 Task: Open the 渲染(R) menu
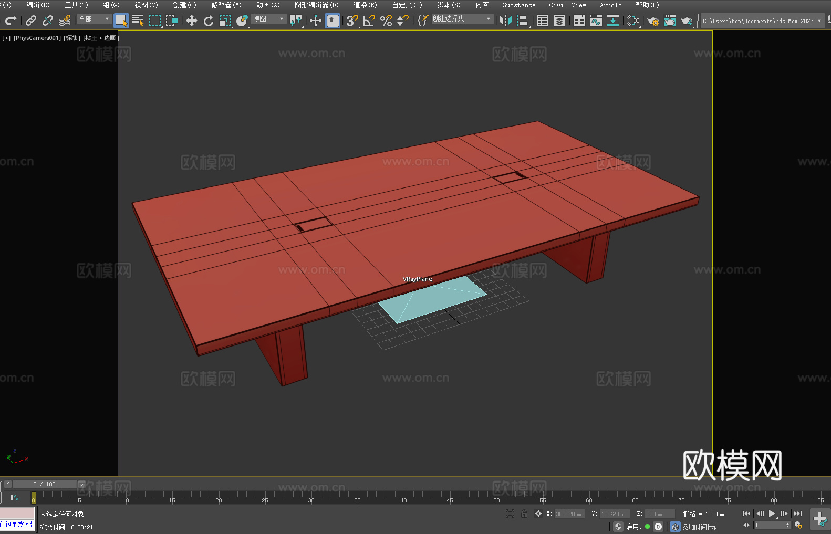pos(365,5)
